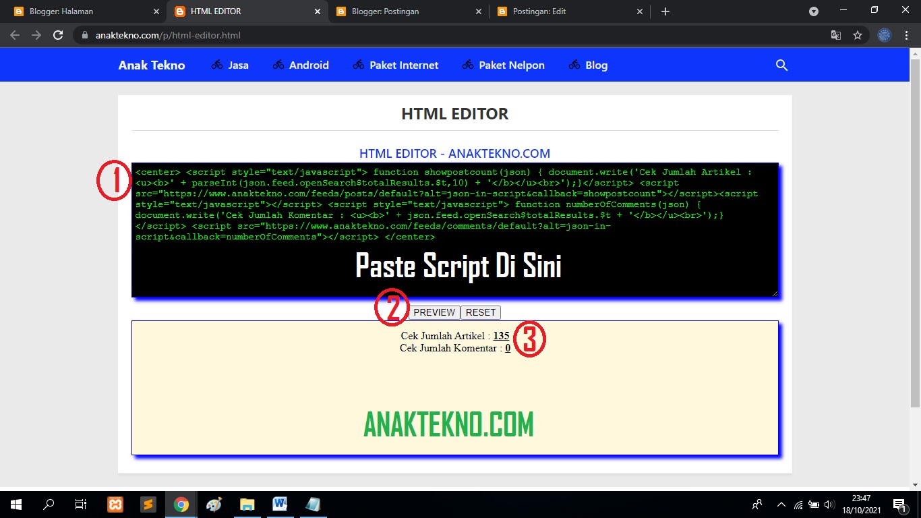The height and width of the screenshot is (518, 921).
Task: Open the Windows Start menu
Action: pos(16,505)
